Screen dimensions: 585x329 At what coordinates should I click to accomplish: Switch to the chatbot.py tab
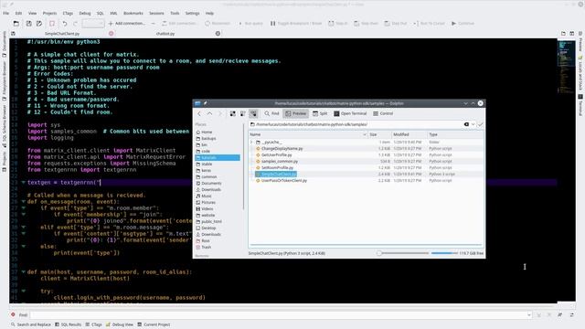[165, 34]
